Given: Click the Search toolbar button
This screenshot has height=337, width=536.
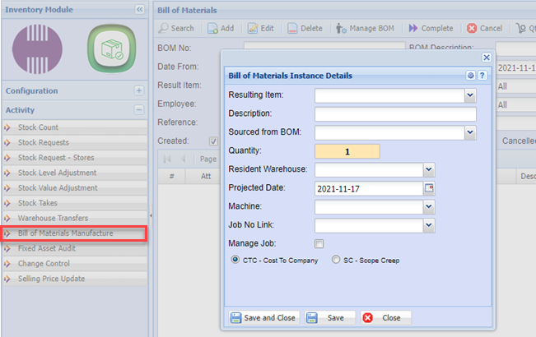Looking at the screenshot, I should click(177, 28).
